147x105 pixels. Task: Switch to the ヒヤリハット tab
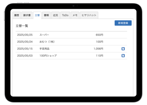click(x=89, y=15)
